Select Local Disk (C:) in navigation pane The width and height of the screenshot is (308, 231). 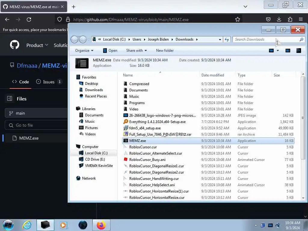tap(93, 153)
